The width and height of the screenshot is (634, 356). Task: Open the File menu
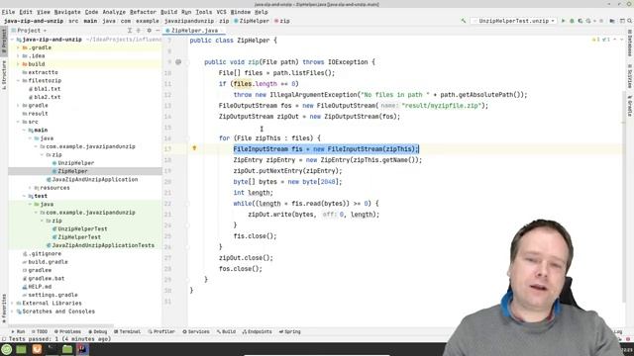tap(8, 12)
